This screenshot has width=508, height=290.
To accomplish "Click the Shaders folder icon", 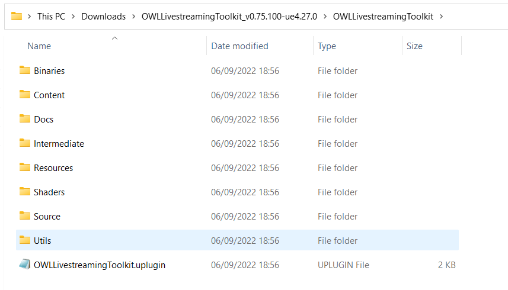I will coord(25,191).
